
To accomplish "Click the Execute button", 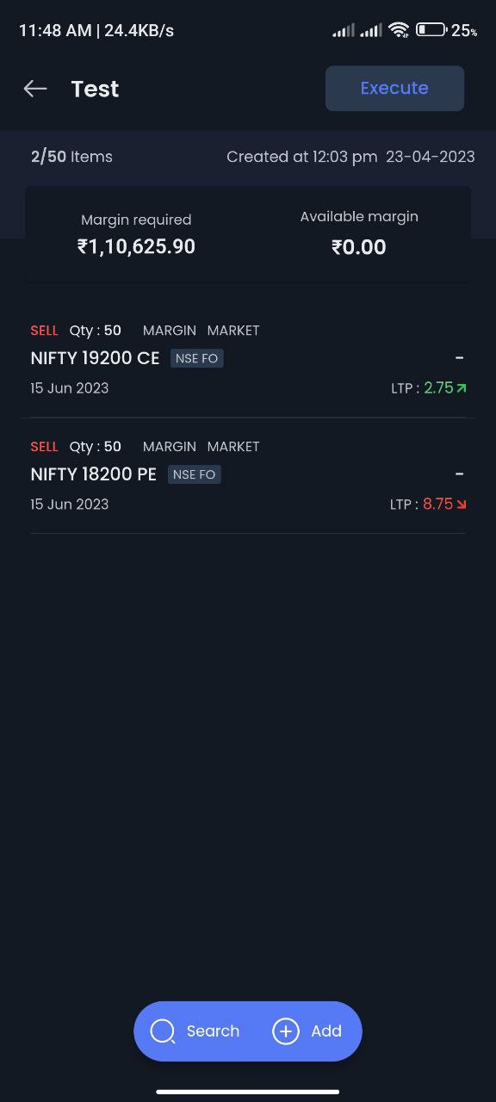I will click(394, 88).
